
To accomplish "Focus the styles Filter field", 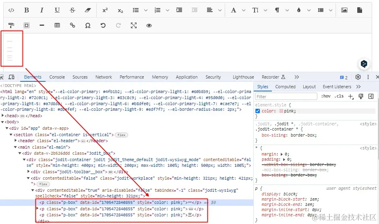I will (x=286, y=97).
